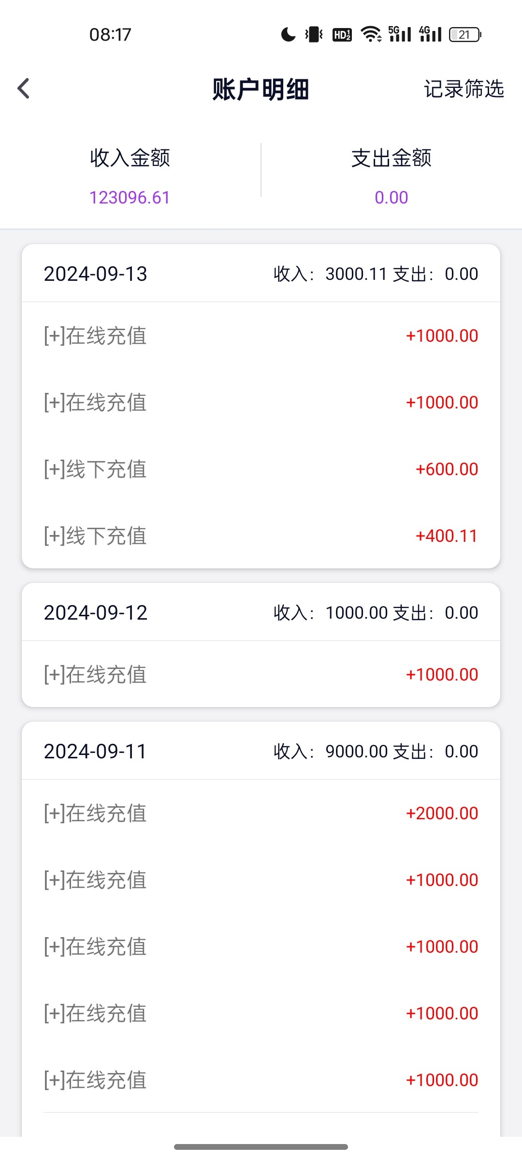Tap the 2024-09-13 date header
The image size is (522, 1160).
[x=95, y=274]
